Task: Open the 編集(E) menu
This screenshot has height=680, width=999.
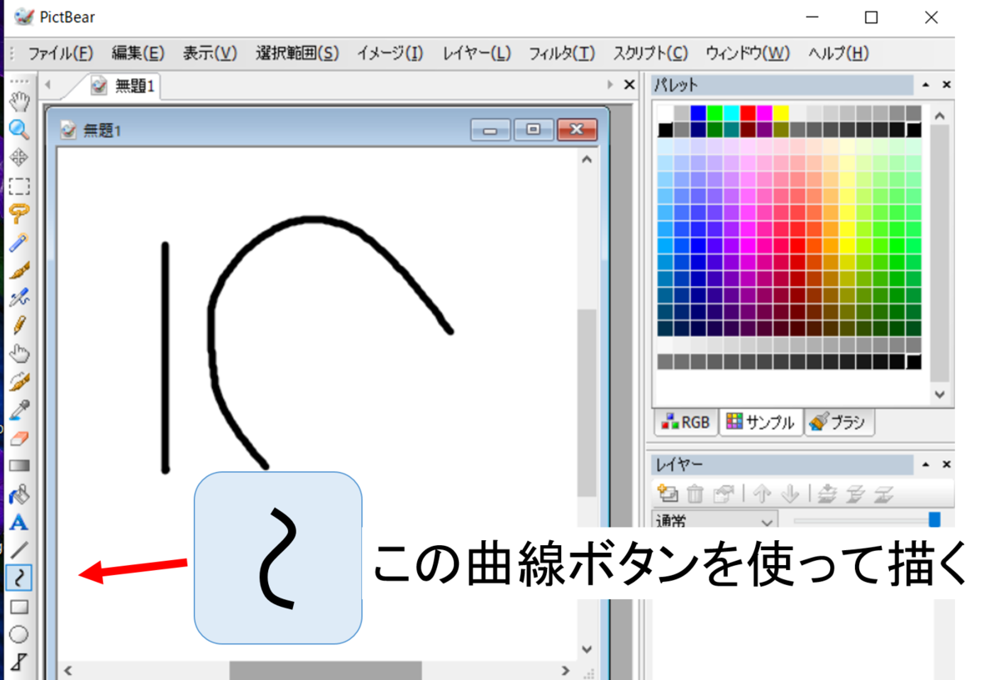Action: (138, 53)
